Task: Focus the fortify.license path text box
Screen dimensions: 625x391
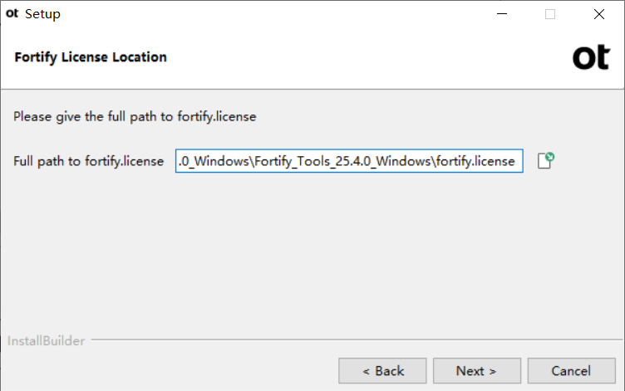Action: tap(349, 161)
